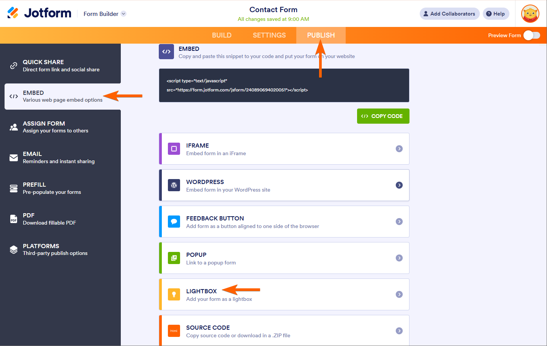Click the COPY CODE button
The height and width of the screenshot is (346, 547).
[x=383, y=116]
